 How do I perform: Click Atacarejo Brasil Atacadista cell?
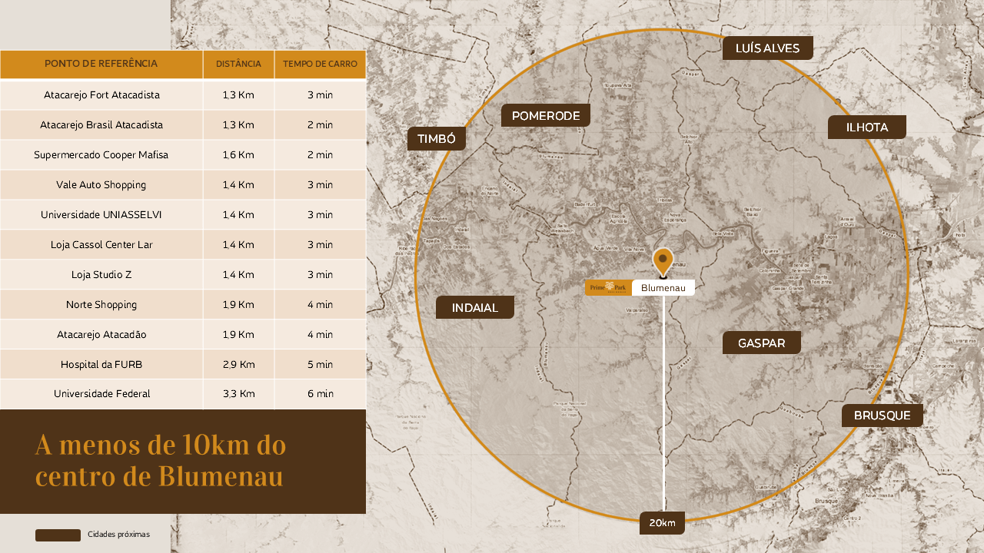(x=101, y=125)
